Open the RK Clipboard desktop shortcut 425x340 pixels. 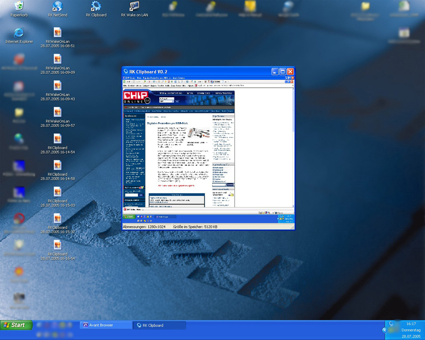96,6
